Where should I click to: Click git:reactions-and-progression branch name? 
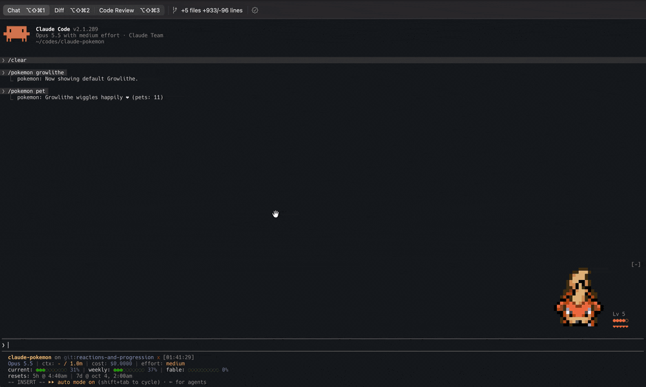tap(109, 357)
